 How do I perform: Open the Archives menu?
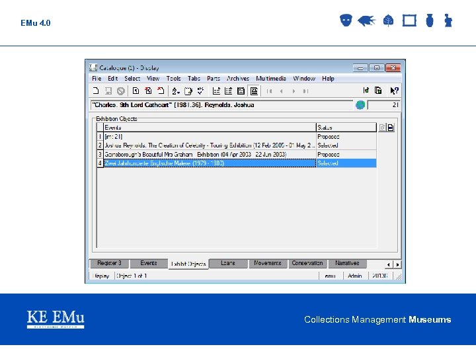click(x=238, y=78)
